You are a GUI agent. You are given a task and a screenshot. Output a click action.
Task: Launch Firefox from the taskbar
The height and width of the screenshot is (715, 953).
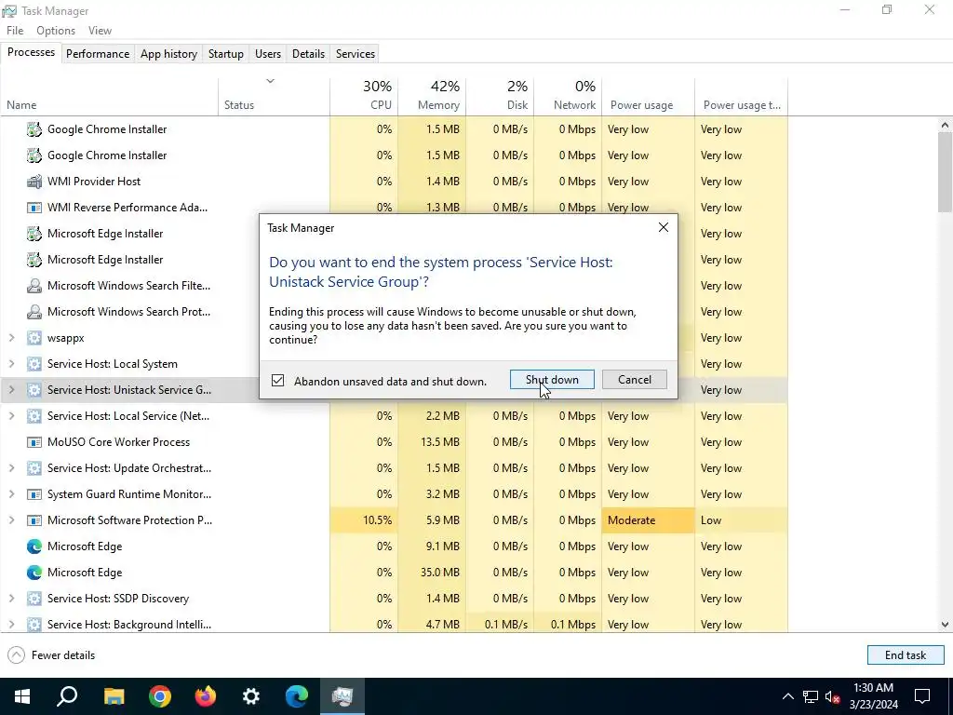206,696
